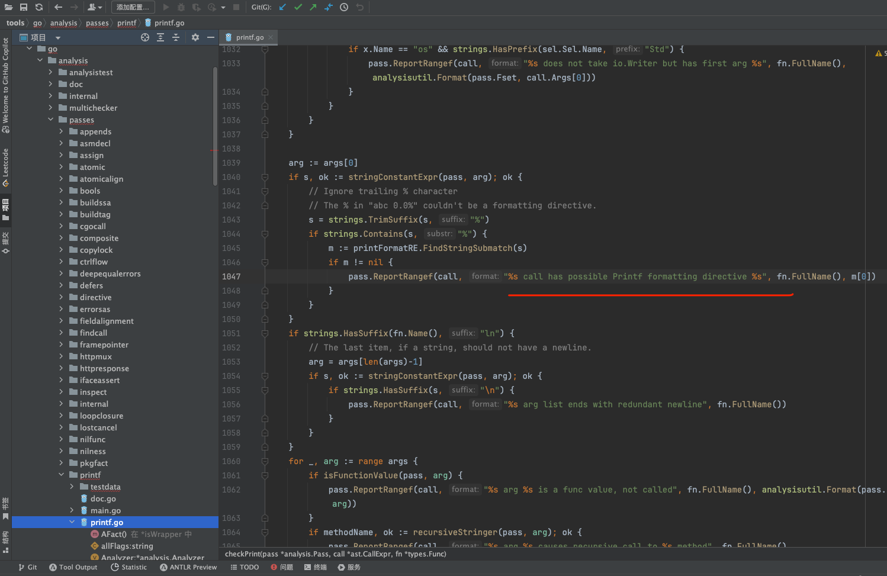Open project panel settings gear

195,37
